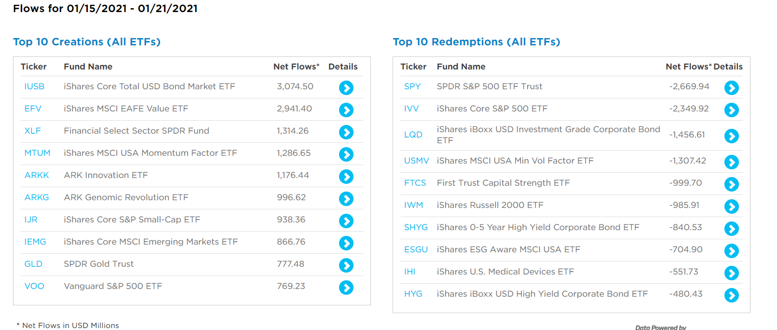
Task: Open details arrow for ARKG row
Action: tap(346, 199)
